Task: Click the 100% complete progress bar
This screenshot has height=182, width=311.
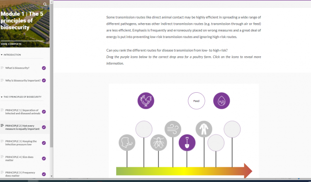Action: pos(22,41)
